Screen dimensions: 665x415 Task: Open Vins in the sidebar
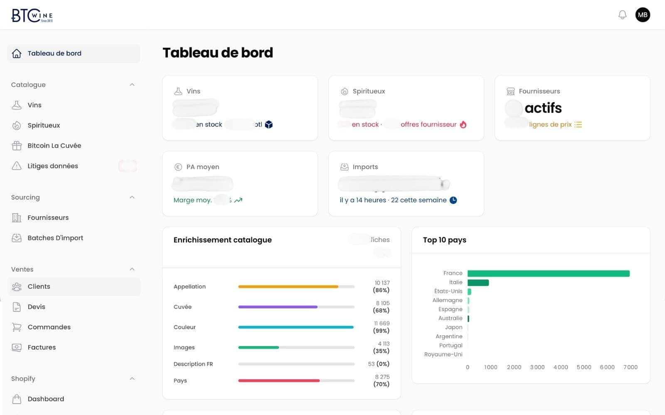coord(74,105)
